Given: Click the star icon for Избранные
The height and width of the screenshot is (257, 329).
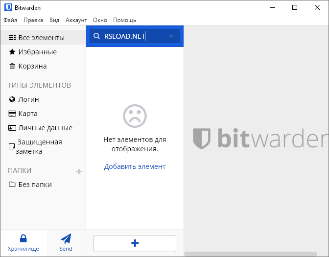Looking at the screenshot, I should 12,52.
